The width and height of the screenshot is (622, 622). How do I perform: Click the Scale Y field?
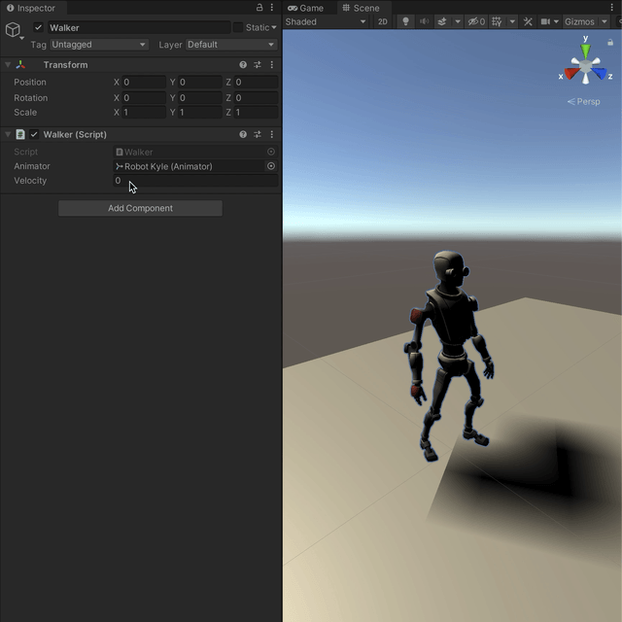[x=200, y=113]
